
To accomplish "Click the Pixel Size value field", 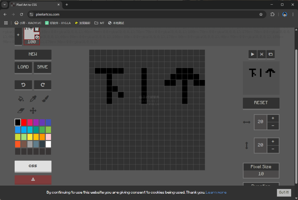I will tap(261, 174).
